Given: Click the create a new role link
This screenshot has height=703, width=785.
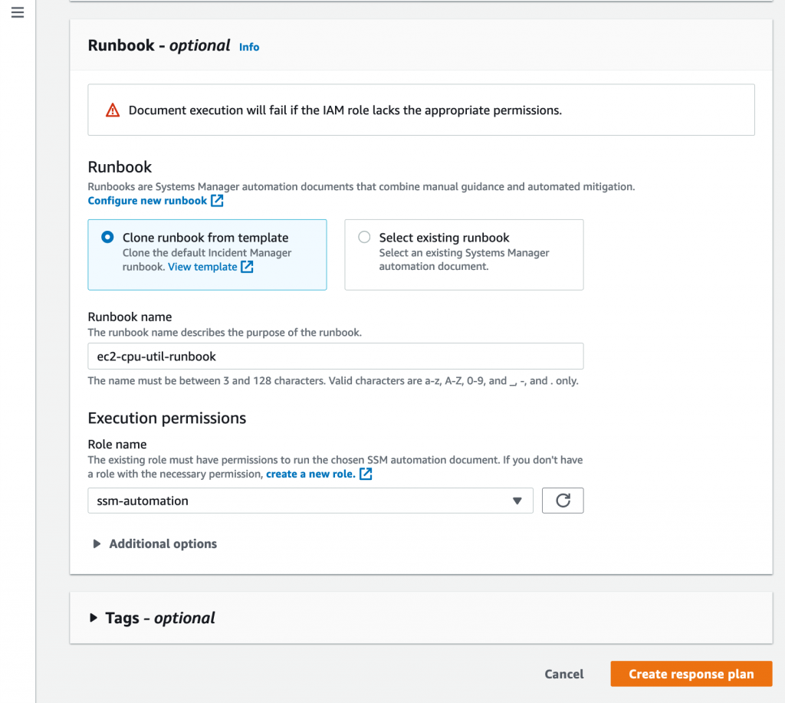Looking at the screenshot, I should [310, 474].
